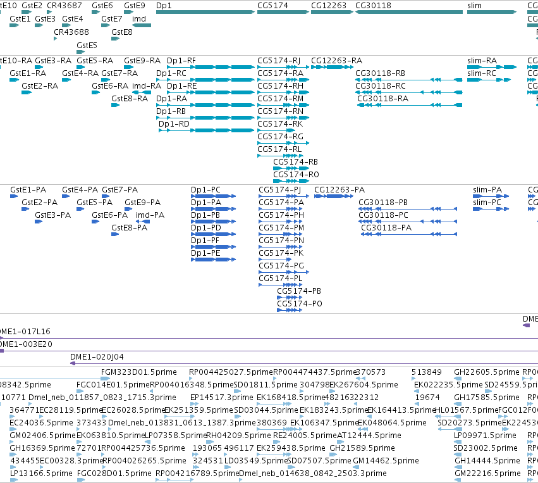Open the GM22216.5prime EST label
This screenshot has height=483, width=538.
tap(487, 474)
